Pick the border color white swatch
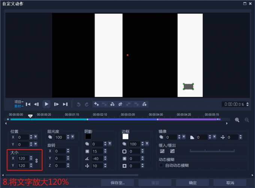255x188 pixels. point(125,136)
